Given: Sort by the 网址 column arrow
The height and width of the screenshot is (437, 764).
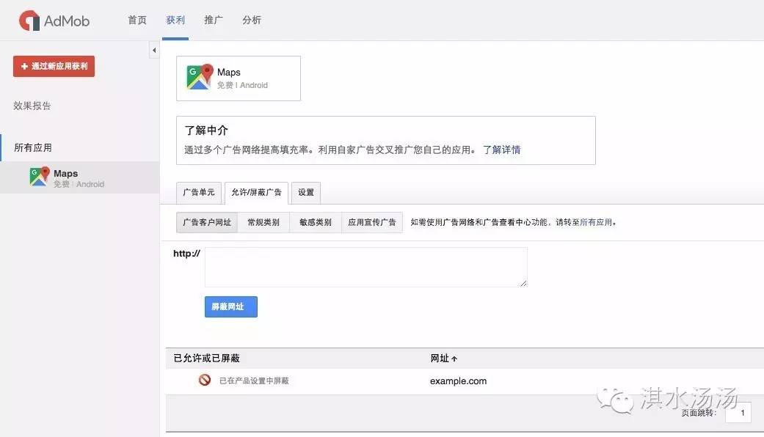Looking at the screenshot, I should [454, 359].
